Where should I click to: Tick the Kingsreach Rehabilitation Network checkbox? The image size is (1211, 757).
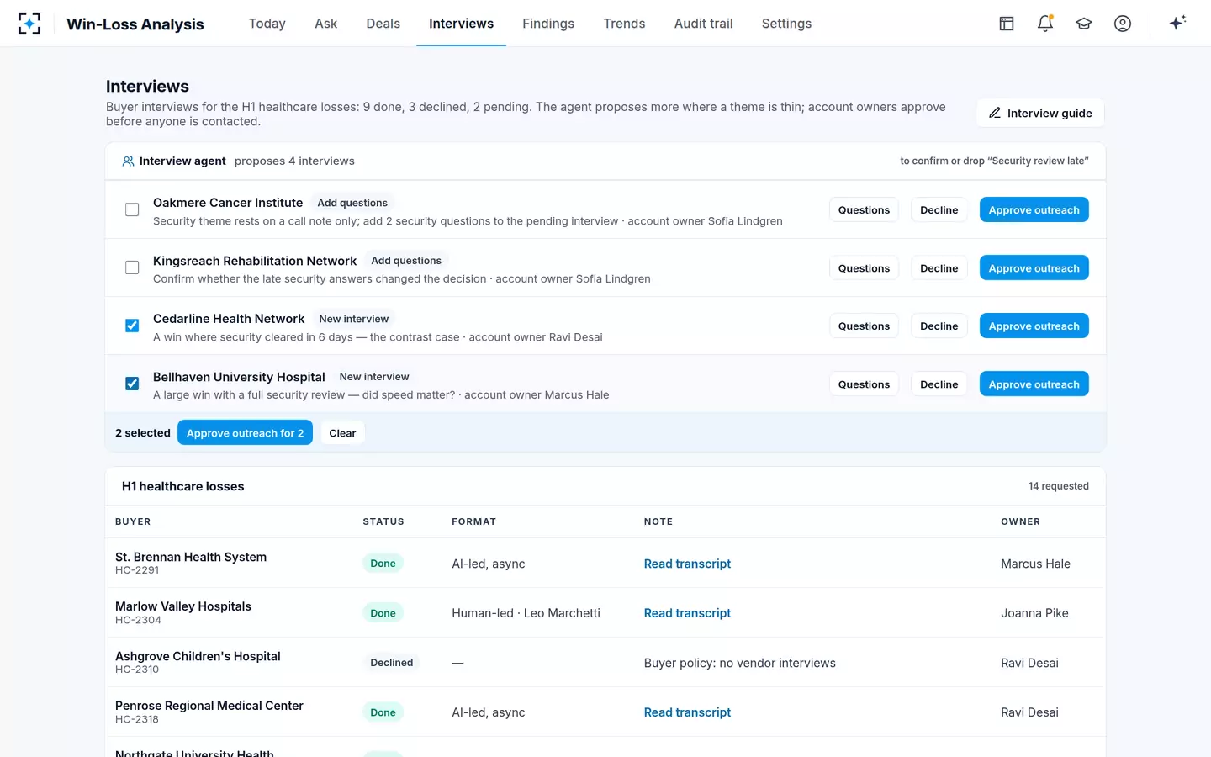tap(132, 267)
